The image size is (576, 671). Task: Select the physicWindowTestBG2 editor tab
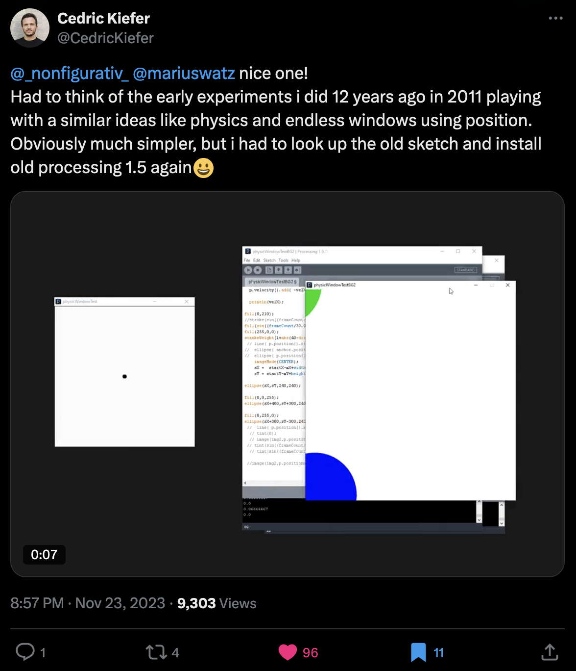point(271,282)
